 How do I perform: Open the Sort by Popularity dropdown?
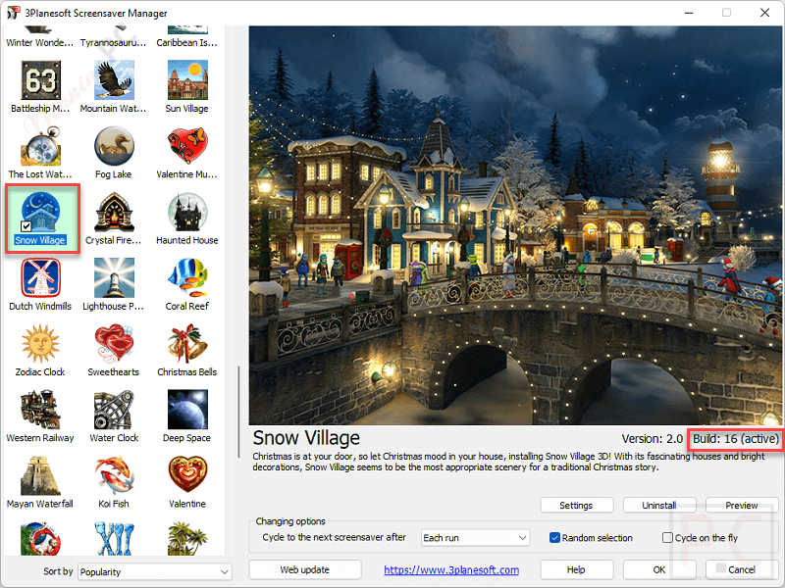pos(155,571)
